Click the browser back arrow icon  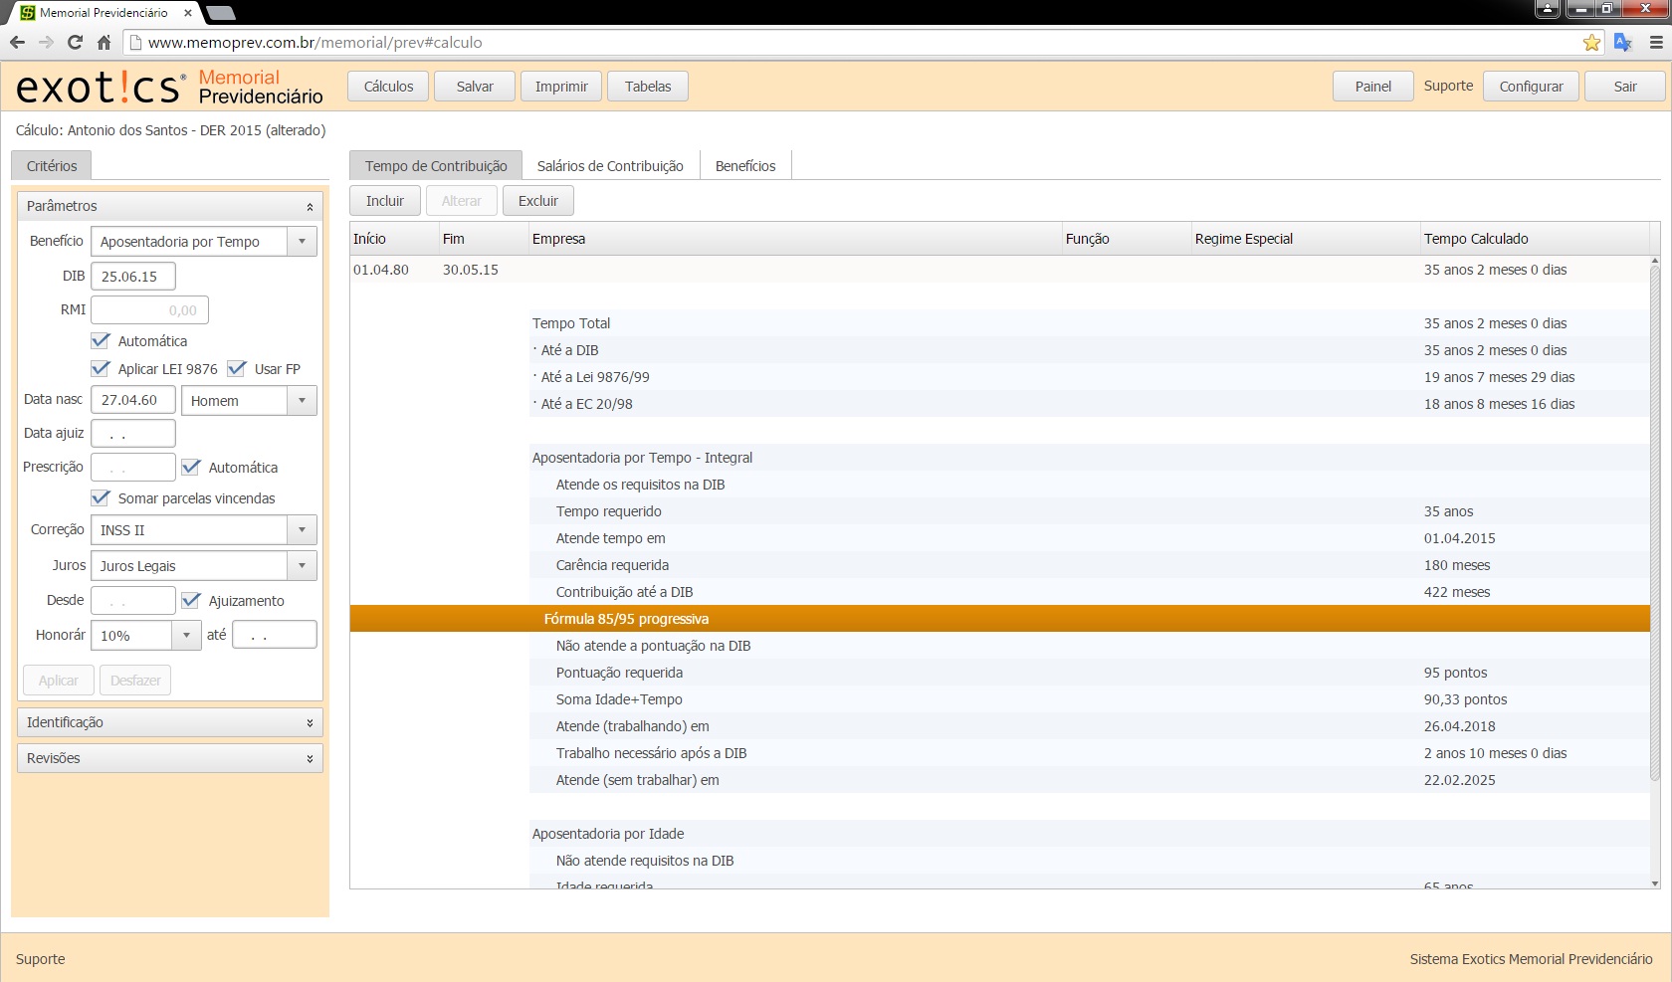(x=17, y=42)
